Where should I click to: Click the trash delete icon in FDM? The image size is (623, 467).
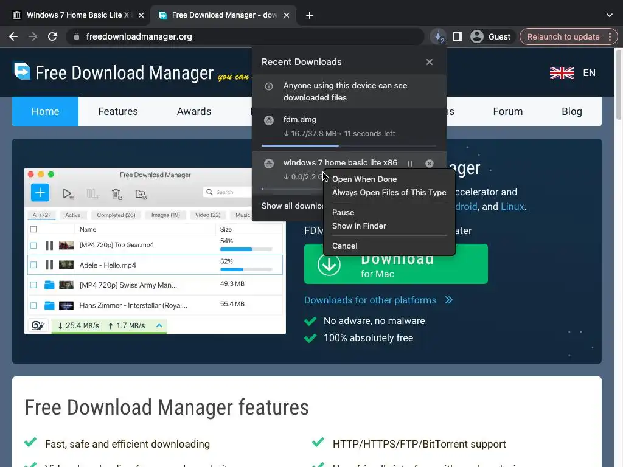(x=116, y=194)
